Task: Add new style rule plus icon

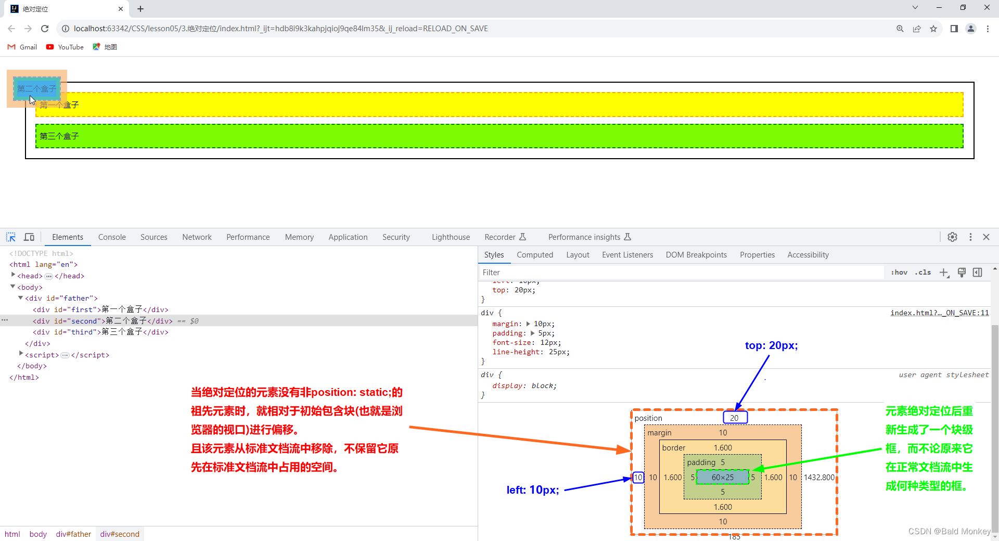Action: 944,273
